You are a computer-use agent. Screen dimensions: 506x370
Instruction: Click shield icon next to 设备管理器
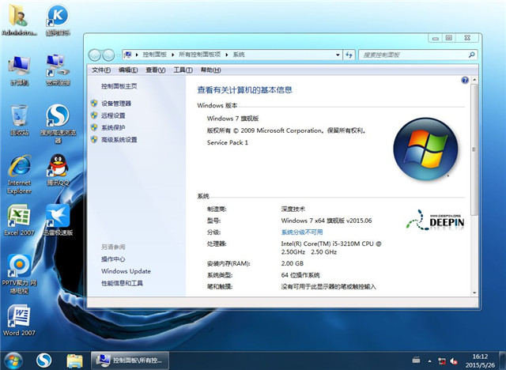(x=94, y=104)
